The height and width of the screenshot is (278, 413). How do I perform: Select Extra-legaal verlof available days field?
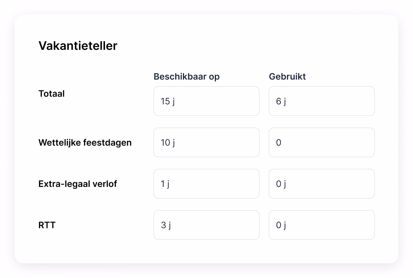click(206, 184)
